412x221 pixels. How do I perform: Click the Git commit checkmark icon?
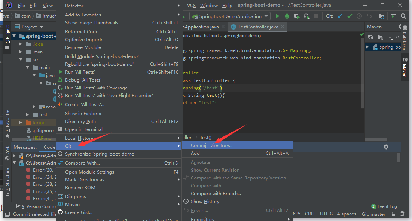pyautogui.click(x=350, y=16)
